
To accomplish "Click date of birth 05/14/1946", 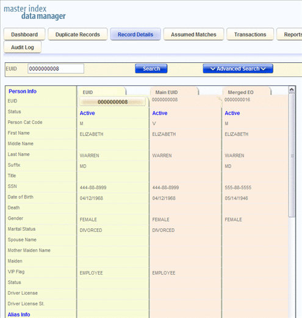I will pyautogui.click(x=236, y=198).
